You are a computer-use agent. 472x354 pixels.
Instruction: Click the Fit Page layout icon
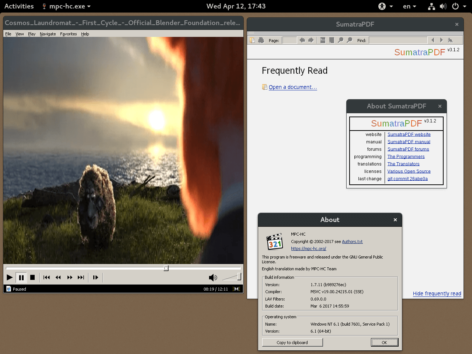point(331,40)
